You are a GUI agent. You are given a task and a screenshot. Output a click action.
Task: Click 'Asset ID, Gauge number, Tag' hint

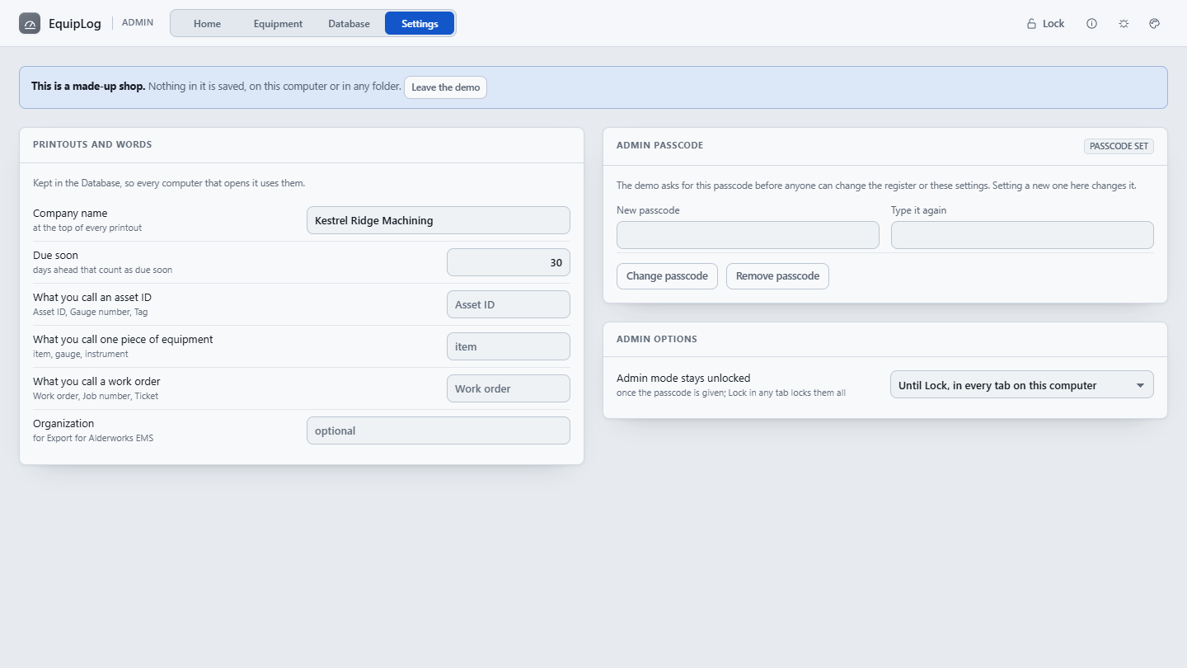(x=91, y=312)
